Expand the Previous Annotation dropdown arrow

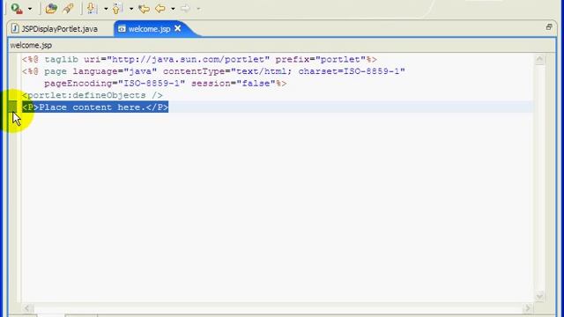point(131,9)
